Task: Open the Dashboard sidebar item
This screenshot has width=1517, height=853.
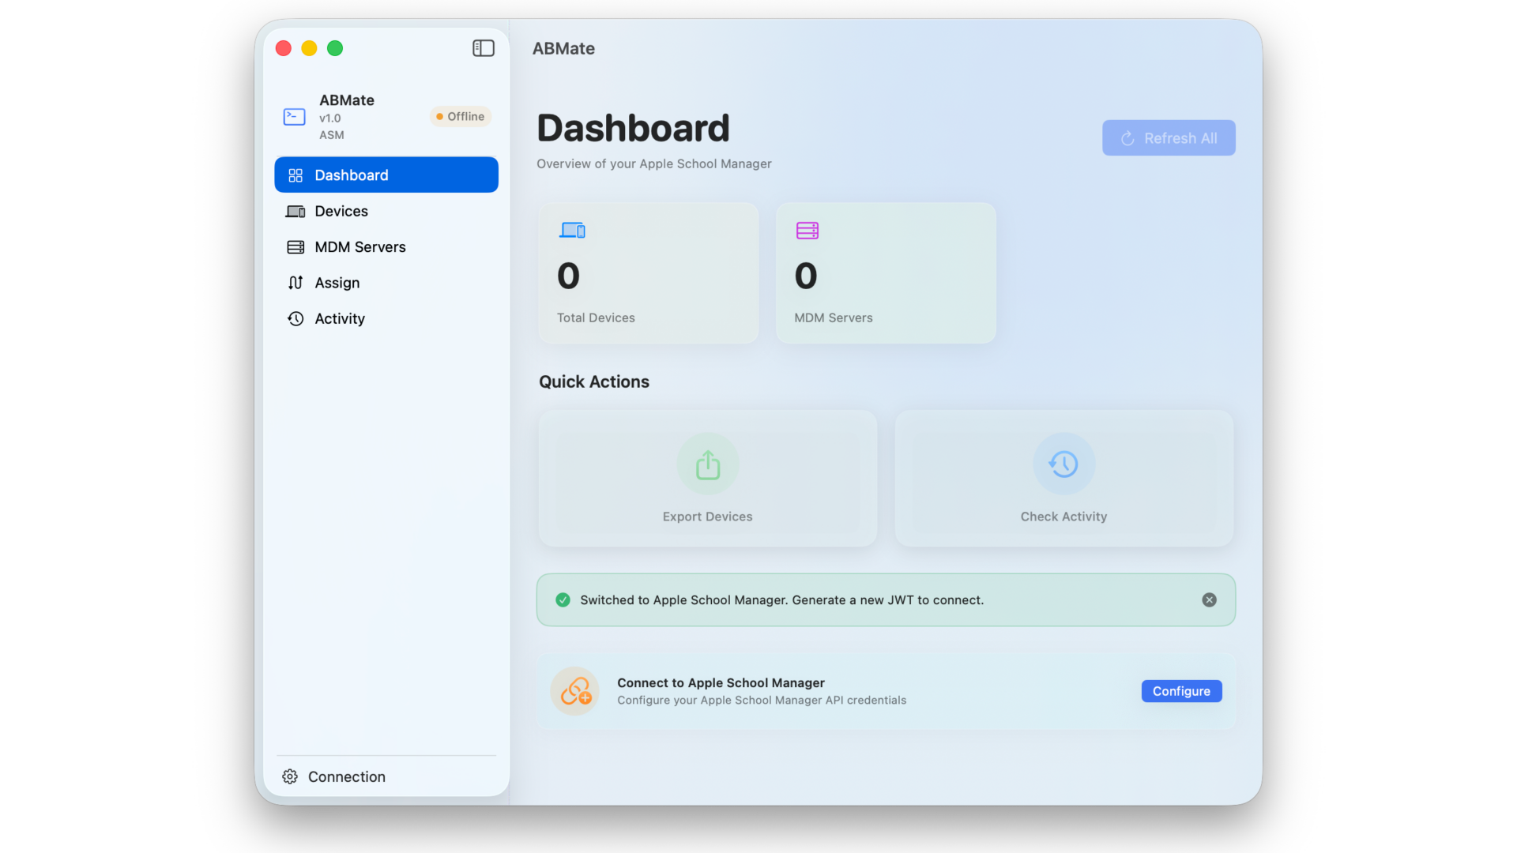Action: (x=386, y=175)
